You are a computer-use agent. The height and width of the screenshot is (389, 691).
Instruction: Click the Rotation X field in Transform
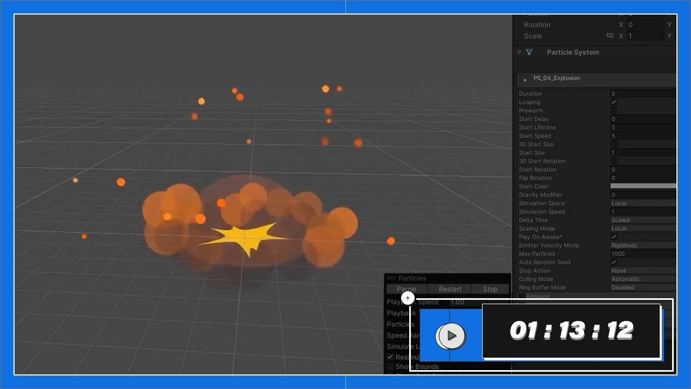click(x=645, y=25)
